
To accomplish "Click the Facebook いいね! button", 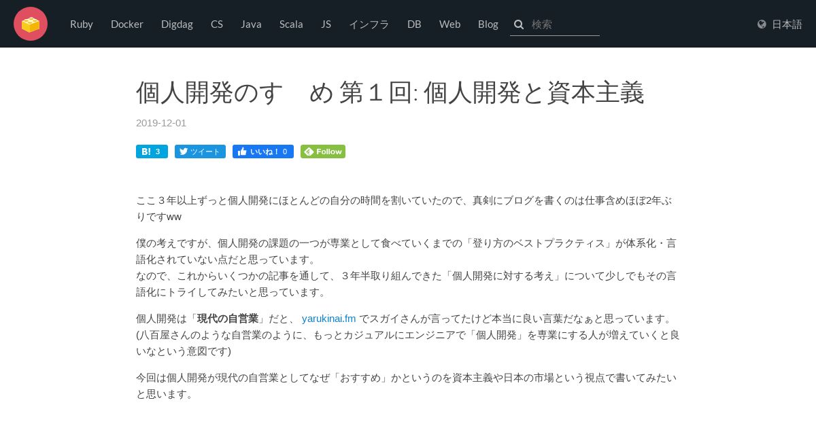I will [263, 151].
